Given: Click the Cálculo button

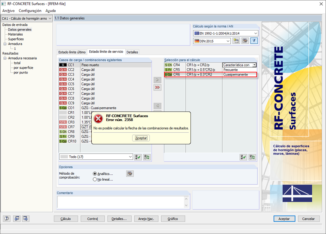Looking at the screenshot, I should pos(66,219).
